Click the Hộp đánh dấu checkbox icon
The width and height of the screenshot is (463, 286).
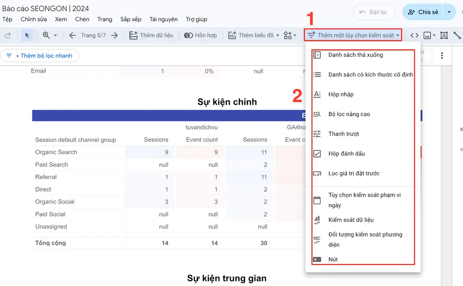coord(317,154)
